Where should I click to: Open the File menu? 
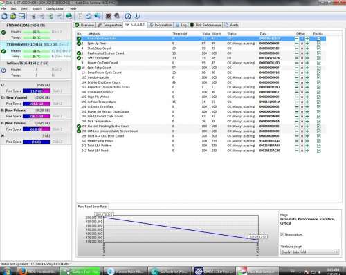tap(3, 9)
